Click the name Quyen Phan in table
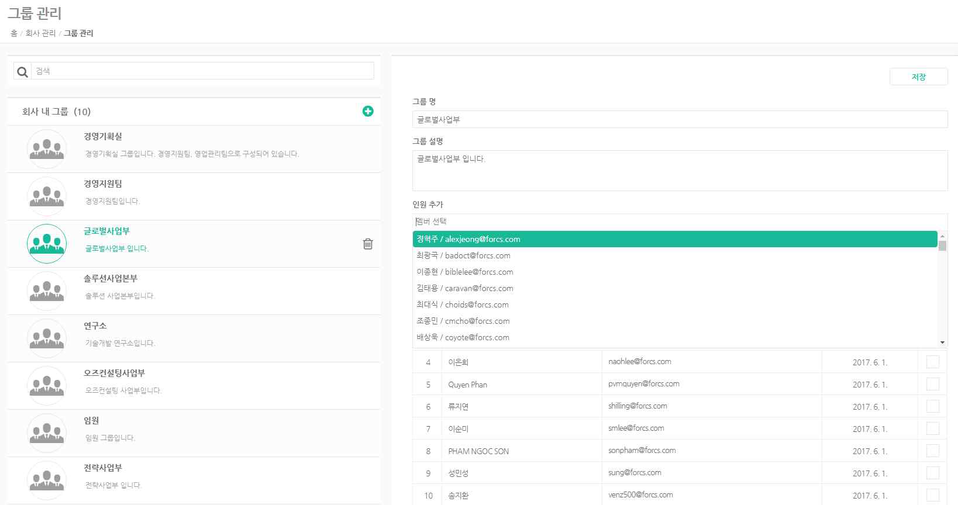958x505 pixels. point(467,385)
